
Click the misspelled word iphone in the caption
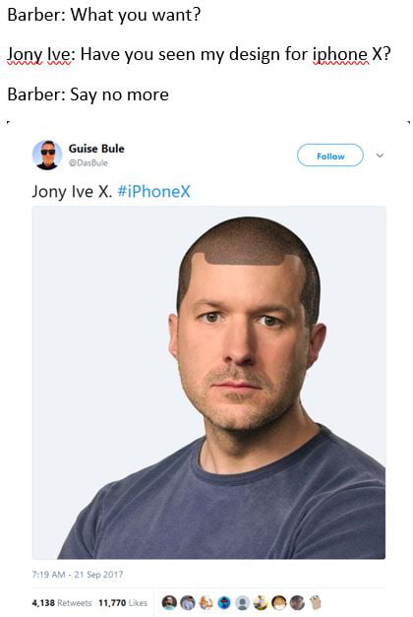point(340,54)
